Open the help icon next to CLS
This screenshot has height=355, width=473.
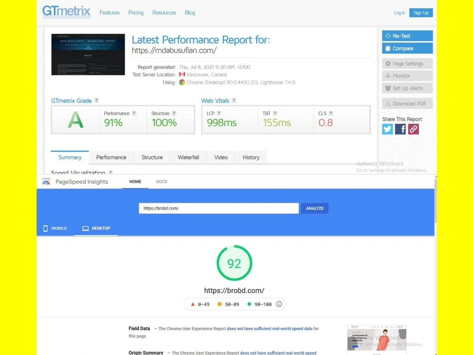point(331,113)
